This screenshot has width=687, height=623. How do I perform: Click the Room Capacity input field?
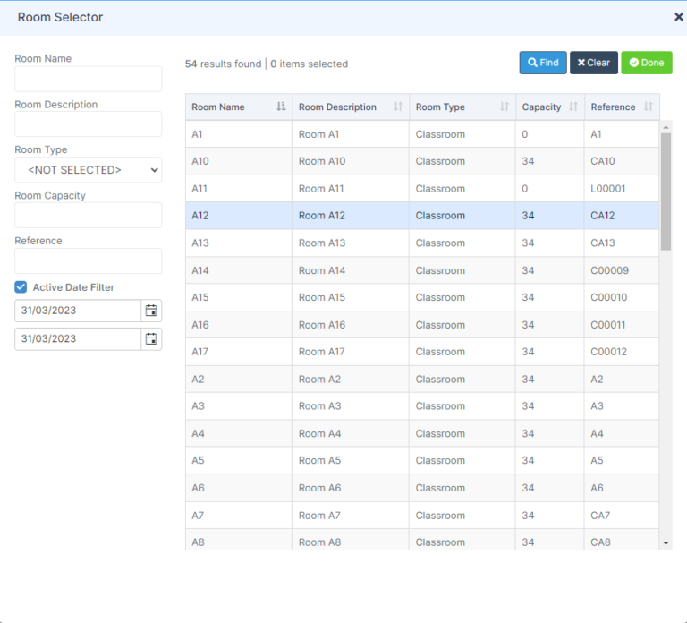click(88, 216)
